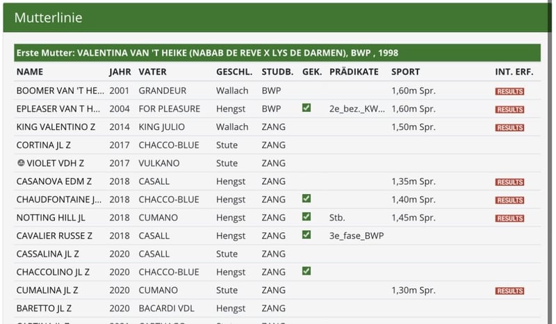
Task: Open RESULTS badge for Boomer van 't He...
Action: tap(509, 91)
